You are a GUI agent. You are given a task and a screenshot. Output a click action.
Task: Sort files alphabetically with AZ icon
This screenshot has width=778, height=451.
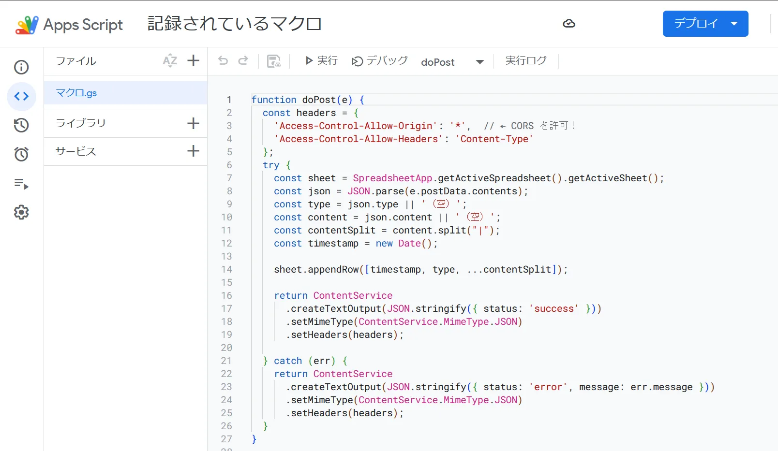(170, 60)
